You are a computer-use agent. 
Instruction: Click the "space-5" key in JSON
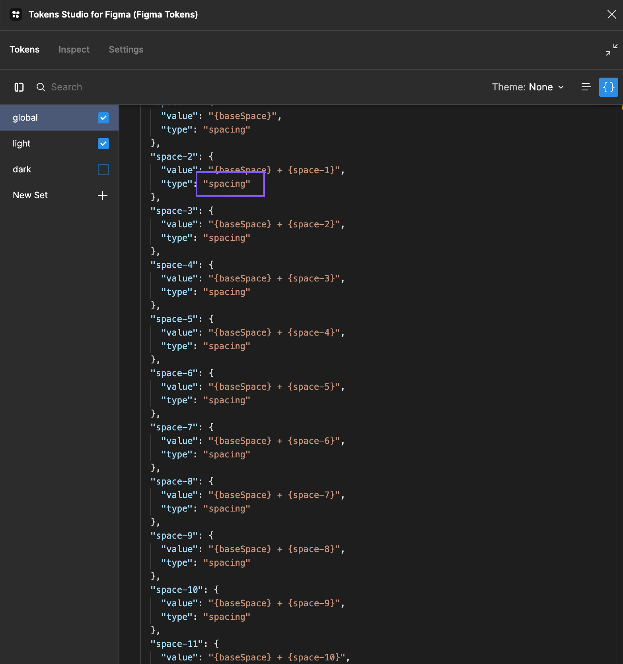pyautogui.click(x=174, y=319)
